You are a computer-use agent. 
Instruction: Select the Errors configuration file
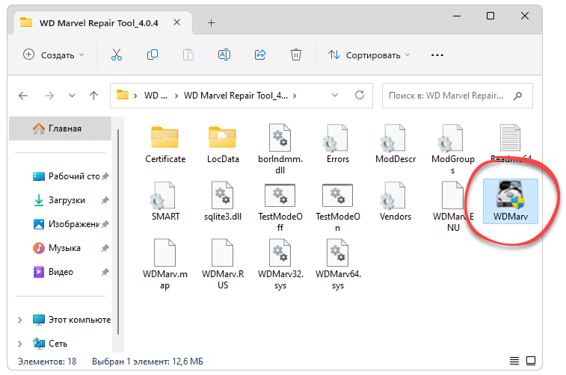(337, 144)
